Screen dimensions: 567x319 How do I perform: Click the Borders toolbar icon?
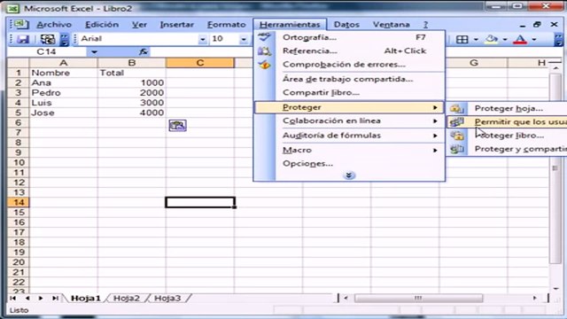coord(462,39)
